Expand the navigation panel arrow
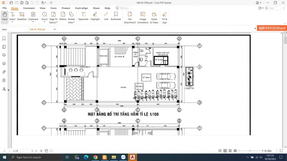The width and height of the screenshot is (287, 161). click(9, 90)
